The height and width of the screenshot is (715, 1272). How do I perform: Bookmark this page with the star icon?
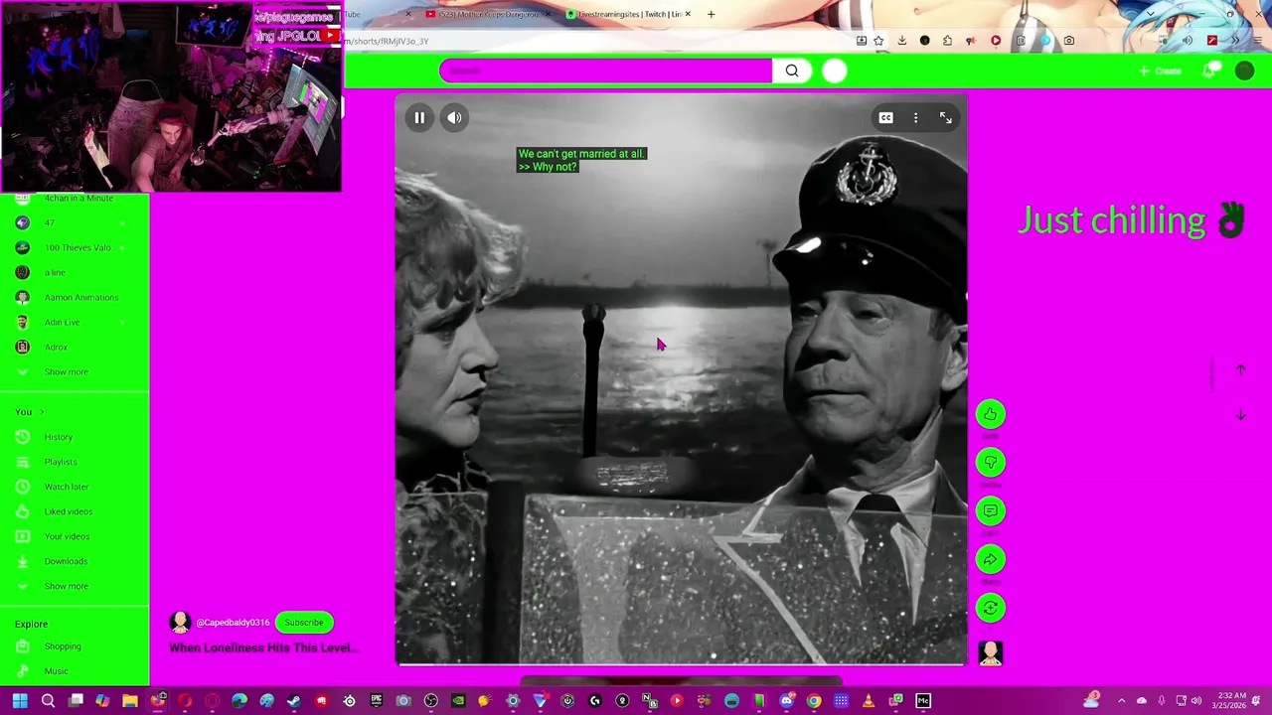(878, 41)
